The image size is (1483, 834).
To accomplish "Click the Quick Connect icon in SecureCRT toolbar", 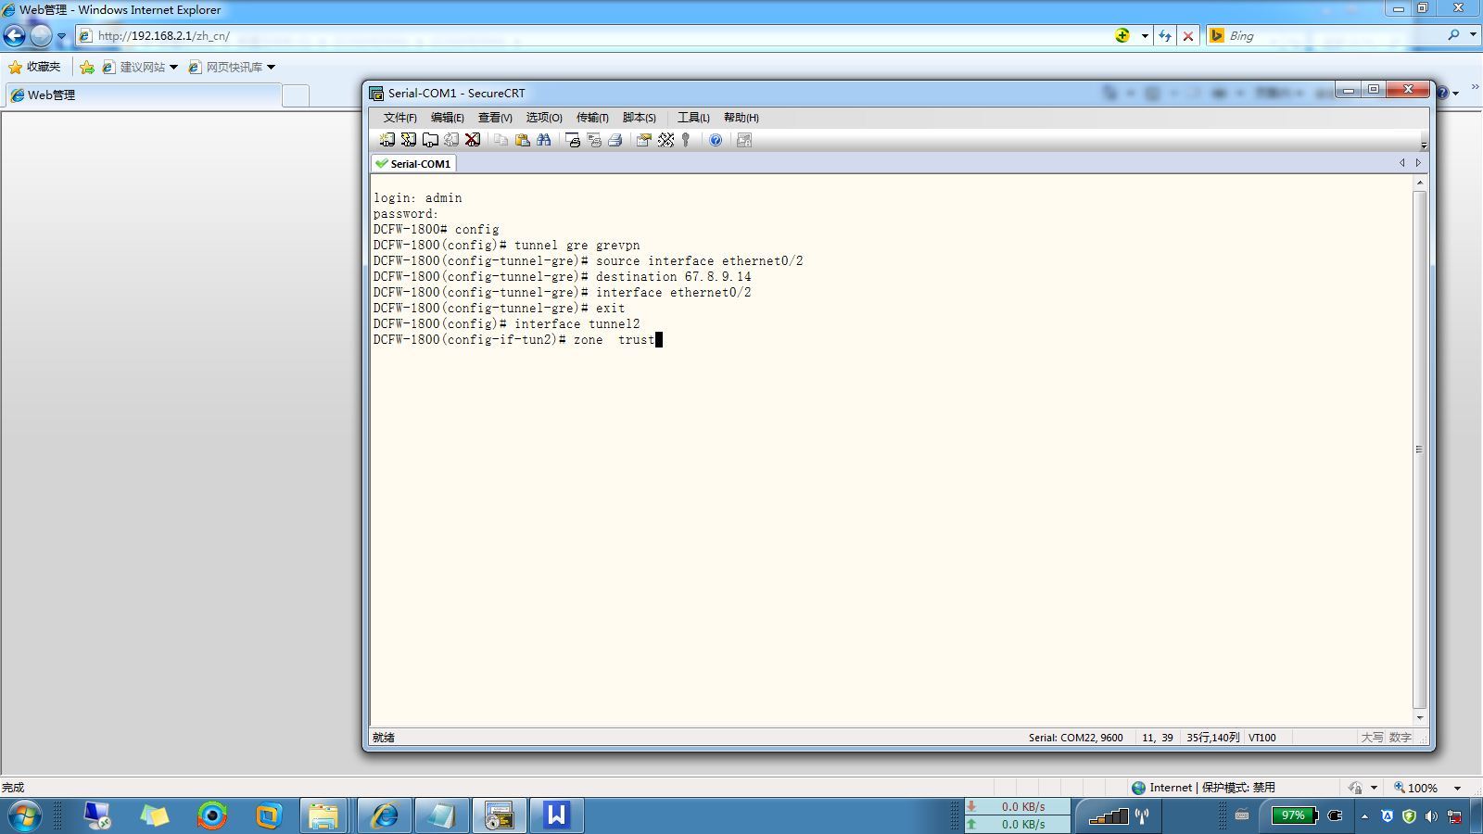I will point(408,140).
